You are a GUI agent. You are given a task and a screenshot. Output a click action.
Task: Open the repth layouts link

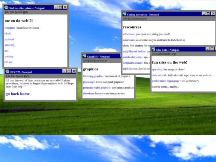click(x=130, y=69)
